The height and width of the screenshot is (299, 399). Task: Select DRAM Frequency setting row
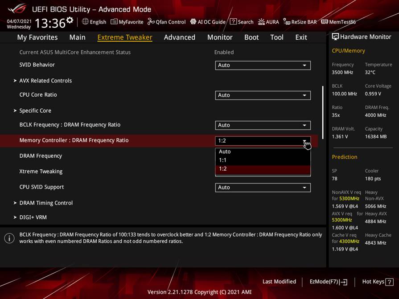159,156
